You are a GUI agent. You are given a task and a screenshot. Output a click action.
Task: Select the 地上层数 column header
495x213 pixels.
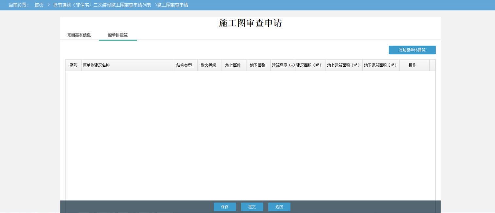click(234, 65)
